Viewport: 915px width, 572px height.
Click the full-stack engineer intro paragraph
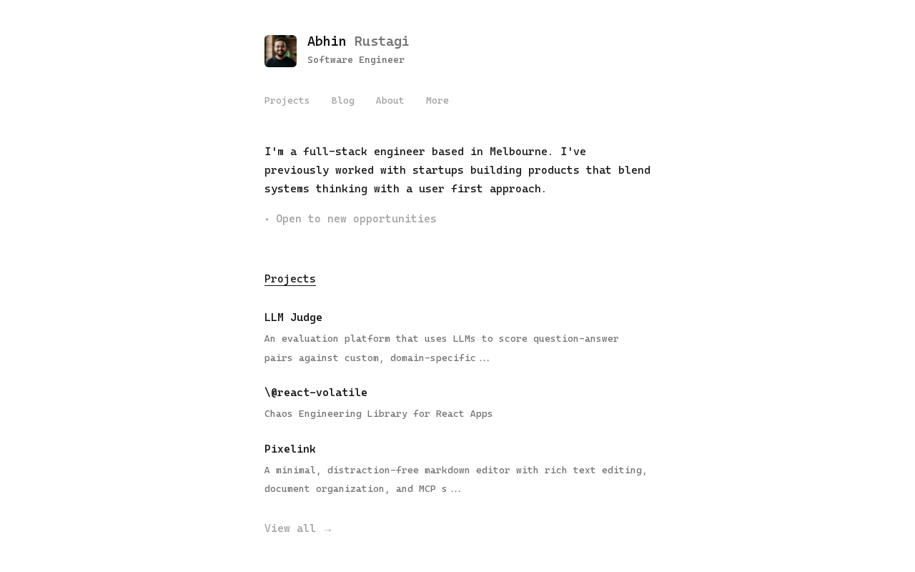tap(457, 170)
